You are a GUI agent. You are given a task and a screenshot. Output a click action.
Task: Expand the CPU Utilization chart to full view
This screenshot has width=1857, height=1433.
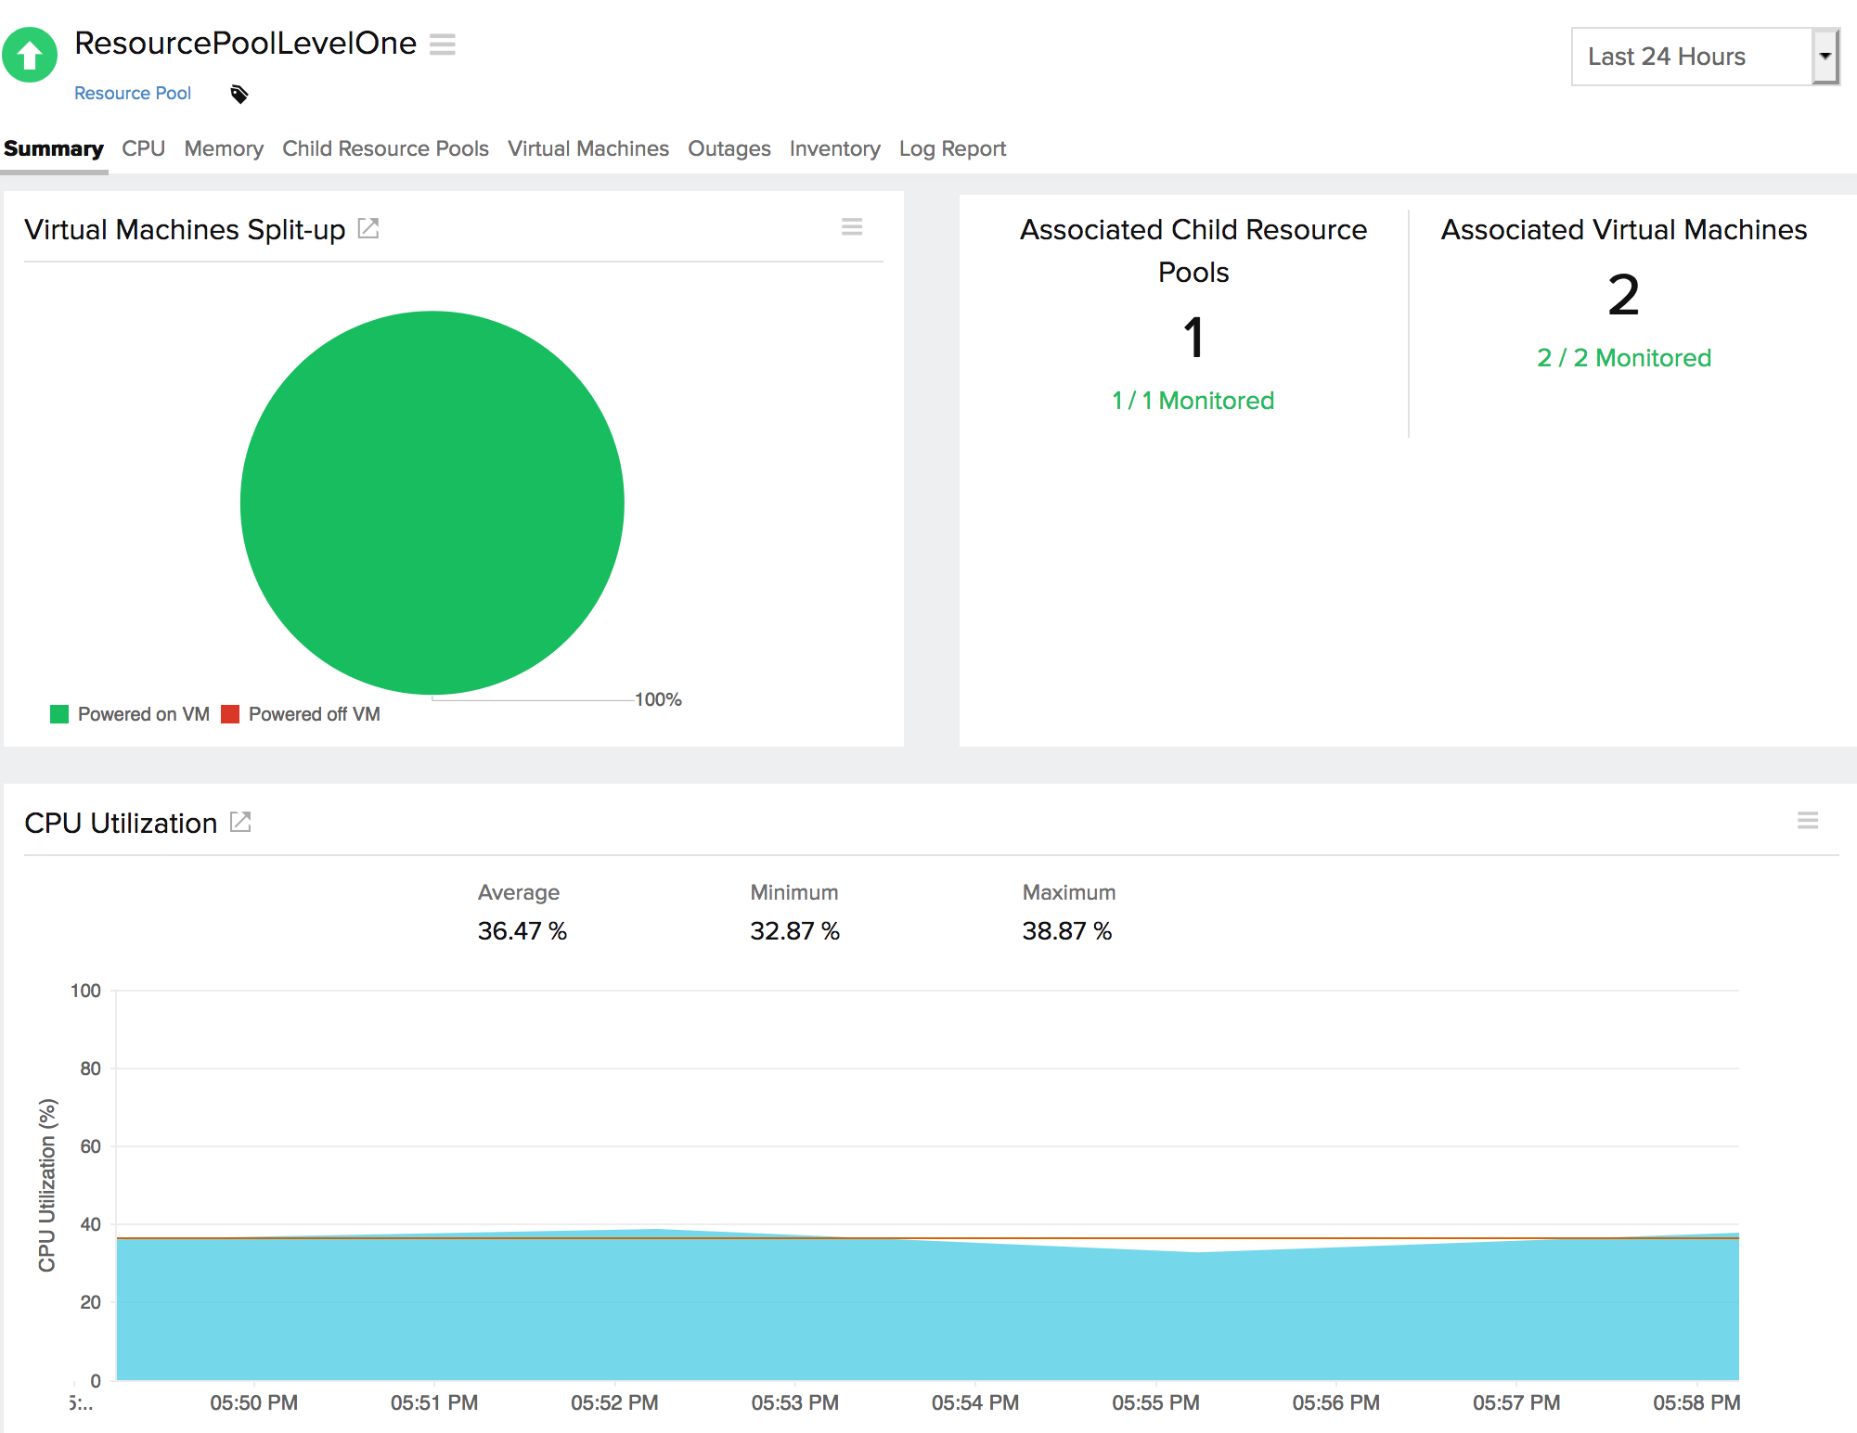pyautogui.click(x=240, y=822)
